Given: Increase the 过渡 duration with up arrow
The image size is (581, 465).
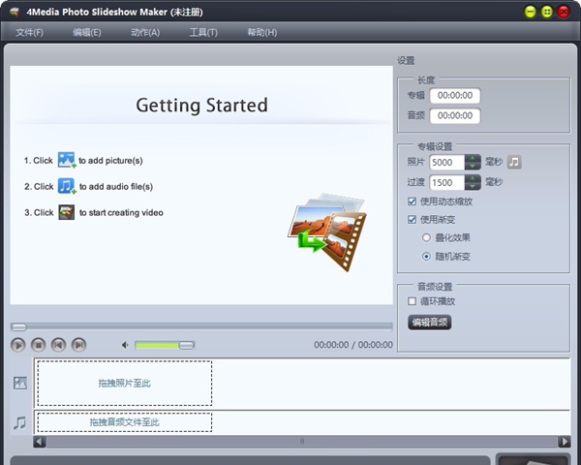Looking at the screenshot, I should coord(473,178).
